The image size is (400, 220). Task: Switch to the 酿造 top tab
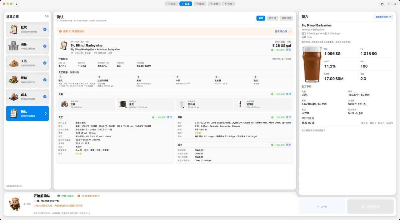200,4
